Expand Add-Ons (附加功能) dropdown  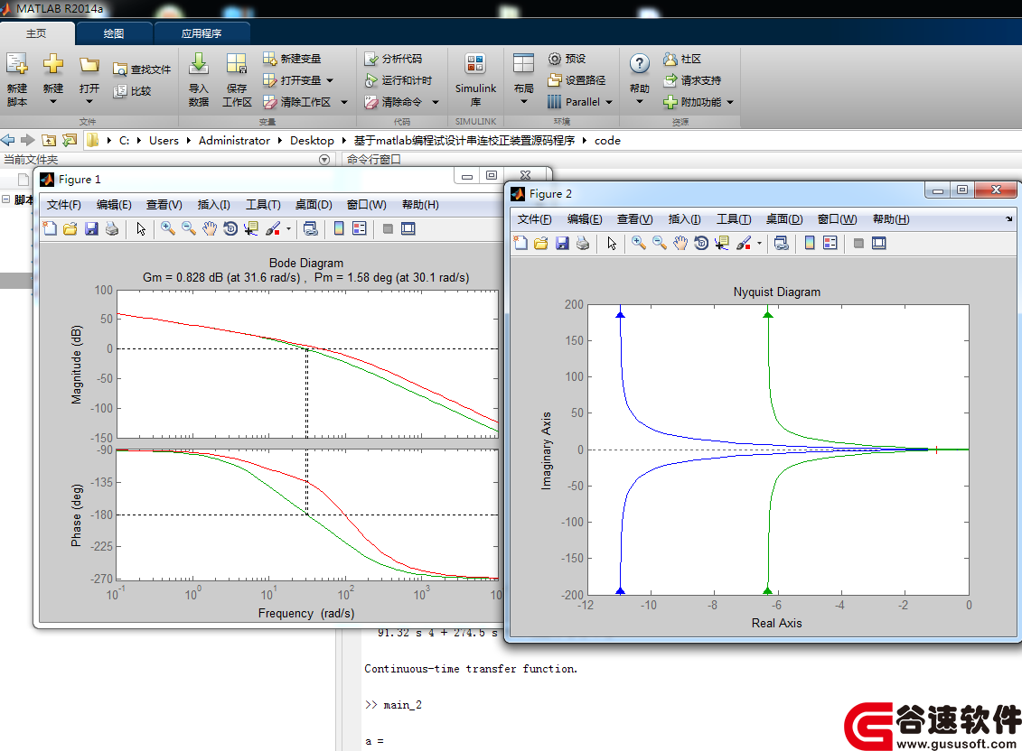(730, 102)
